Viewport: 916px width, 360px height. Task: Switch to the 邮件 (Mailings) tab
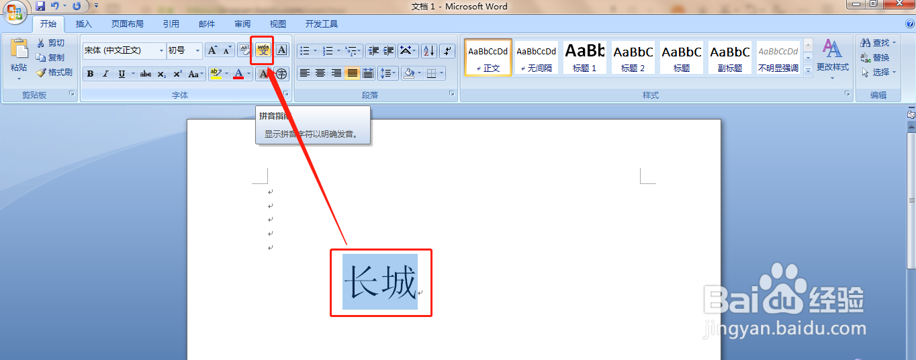coord(208,24)
